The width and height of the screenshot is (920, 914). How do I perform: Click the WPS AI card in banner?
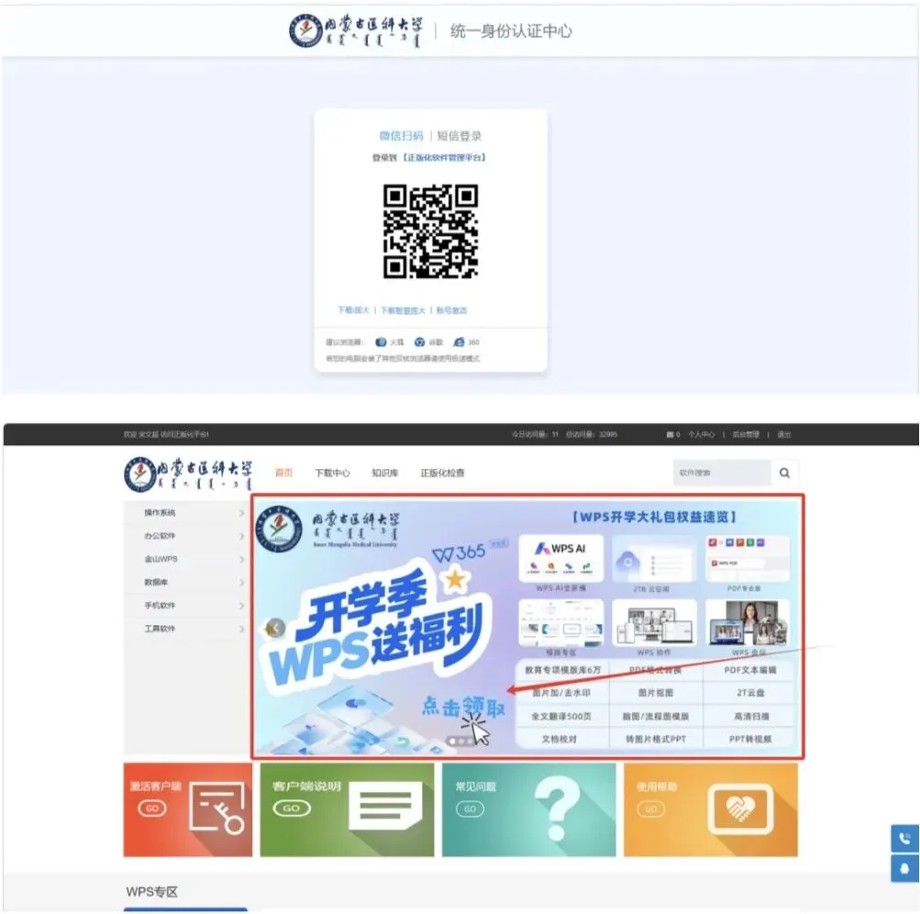coord(561,558)
